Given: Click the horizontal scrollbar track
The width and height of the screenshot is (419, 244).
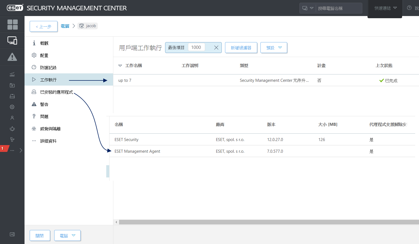Looking at the screenshot, I should click(x=269, y=222).
